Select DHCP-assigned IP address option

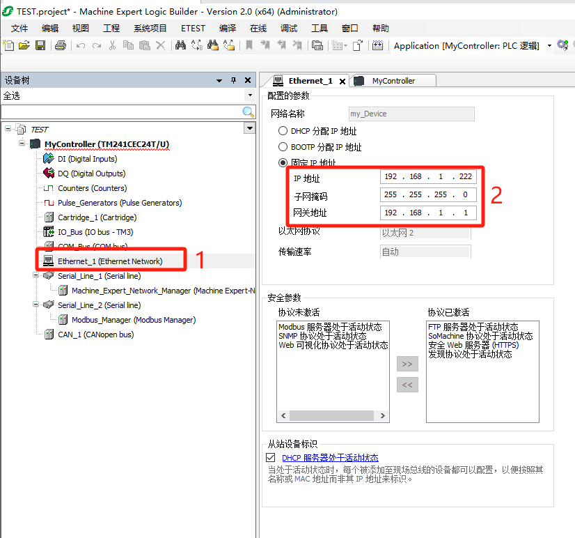point(283,131)
